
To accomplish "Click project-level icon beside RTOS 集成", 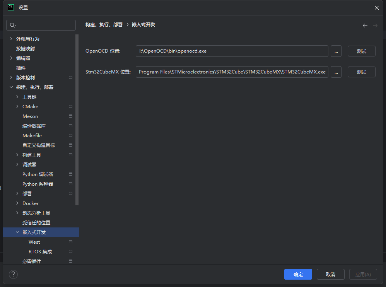I will [70, 251].
